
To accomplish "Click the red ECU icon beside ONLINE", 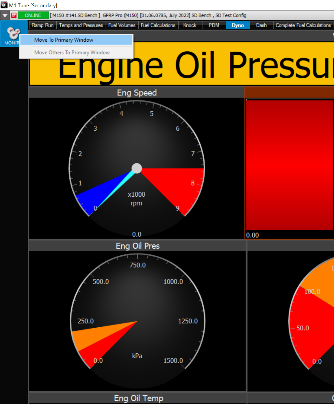I will point(14,15).
